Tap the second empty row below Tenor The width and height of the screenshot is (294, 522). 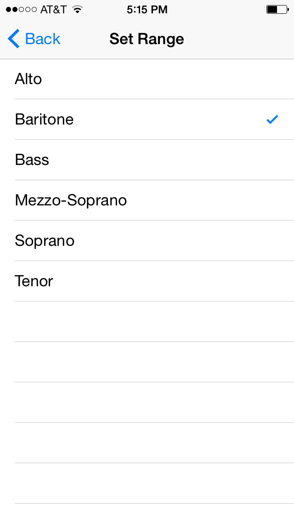point(147,362)
